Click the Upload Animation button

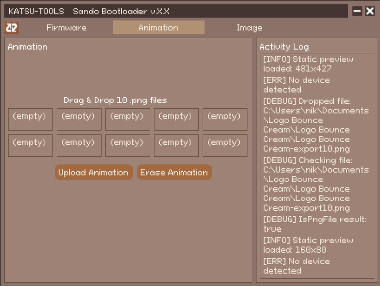point(93,173)
